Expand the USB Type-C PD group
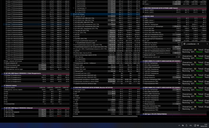209x128 pixels. point(141,114)
